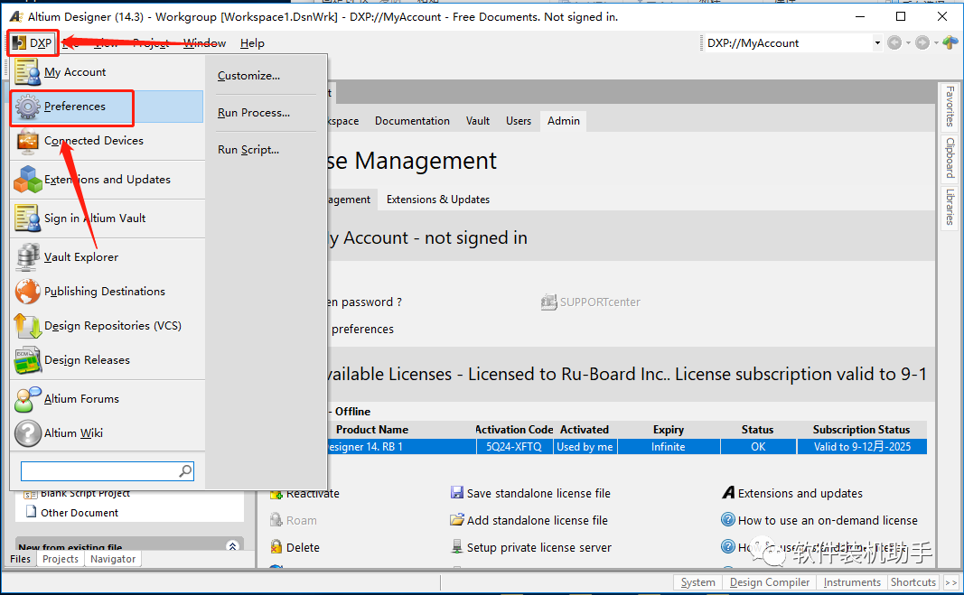Click the Design Compiler status bar button
Viewport: 964px width, 595px height.
tap(770, 582)
